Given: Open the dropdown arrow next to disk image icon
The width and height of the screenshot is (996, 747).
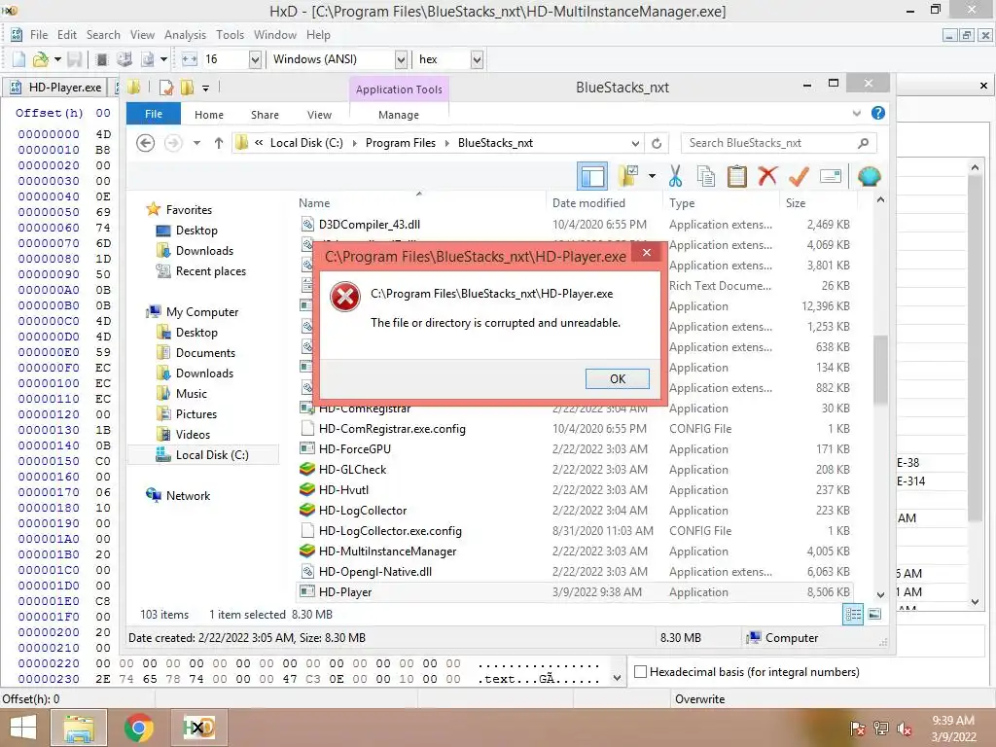Looking at the screenshot, I should tap(163, 59).
